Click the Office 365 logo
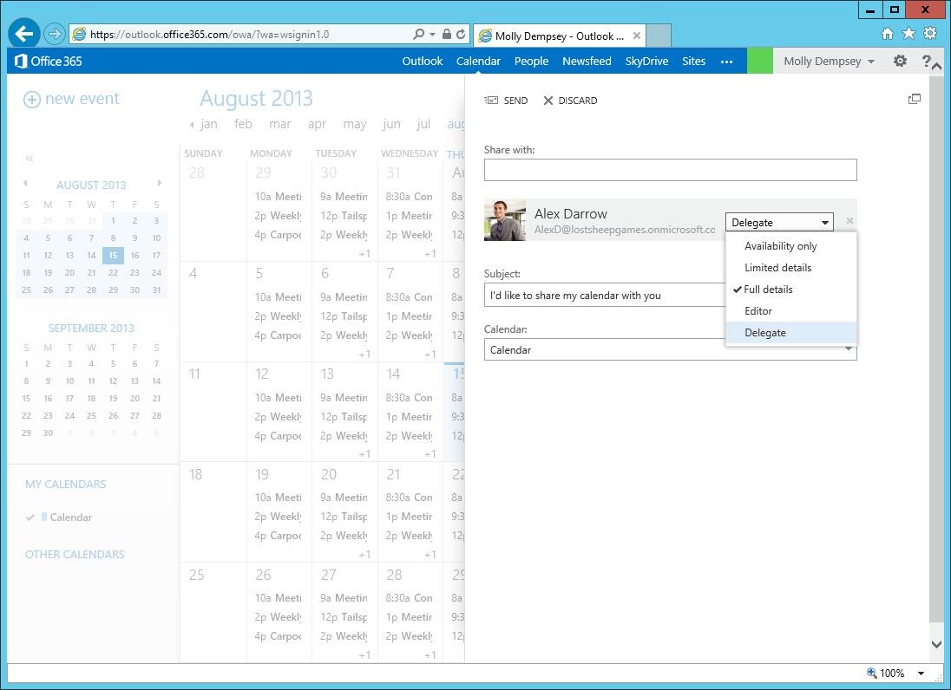 tap(47, 61)
